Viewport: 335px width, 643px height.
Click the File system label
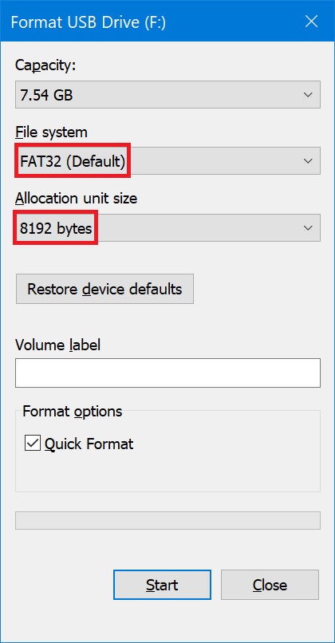pyautogui.click(x=51, y=132)
